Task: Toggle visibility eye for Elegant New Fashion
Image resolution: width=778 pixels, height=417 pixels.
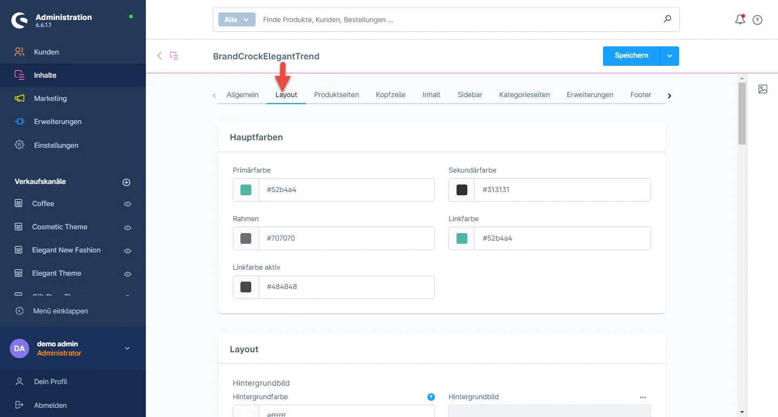Action: (x=128, y=251)
